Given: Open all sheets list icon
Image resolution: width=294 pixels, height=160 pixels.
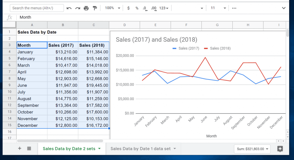Looking at the screenshot, I should click(29, 149).
